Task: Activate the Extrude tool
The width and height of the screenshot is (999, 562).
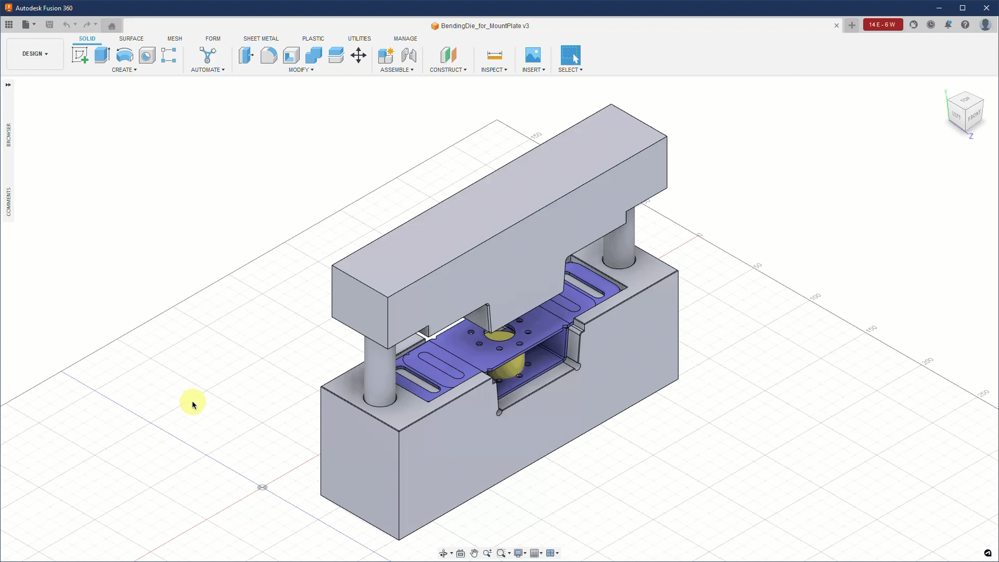Action: (x=101, y=55)
